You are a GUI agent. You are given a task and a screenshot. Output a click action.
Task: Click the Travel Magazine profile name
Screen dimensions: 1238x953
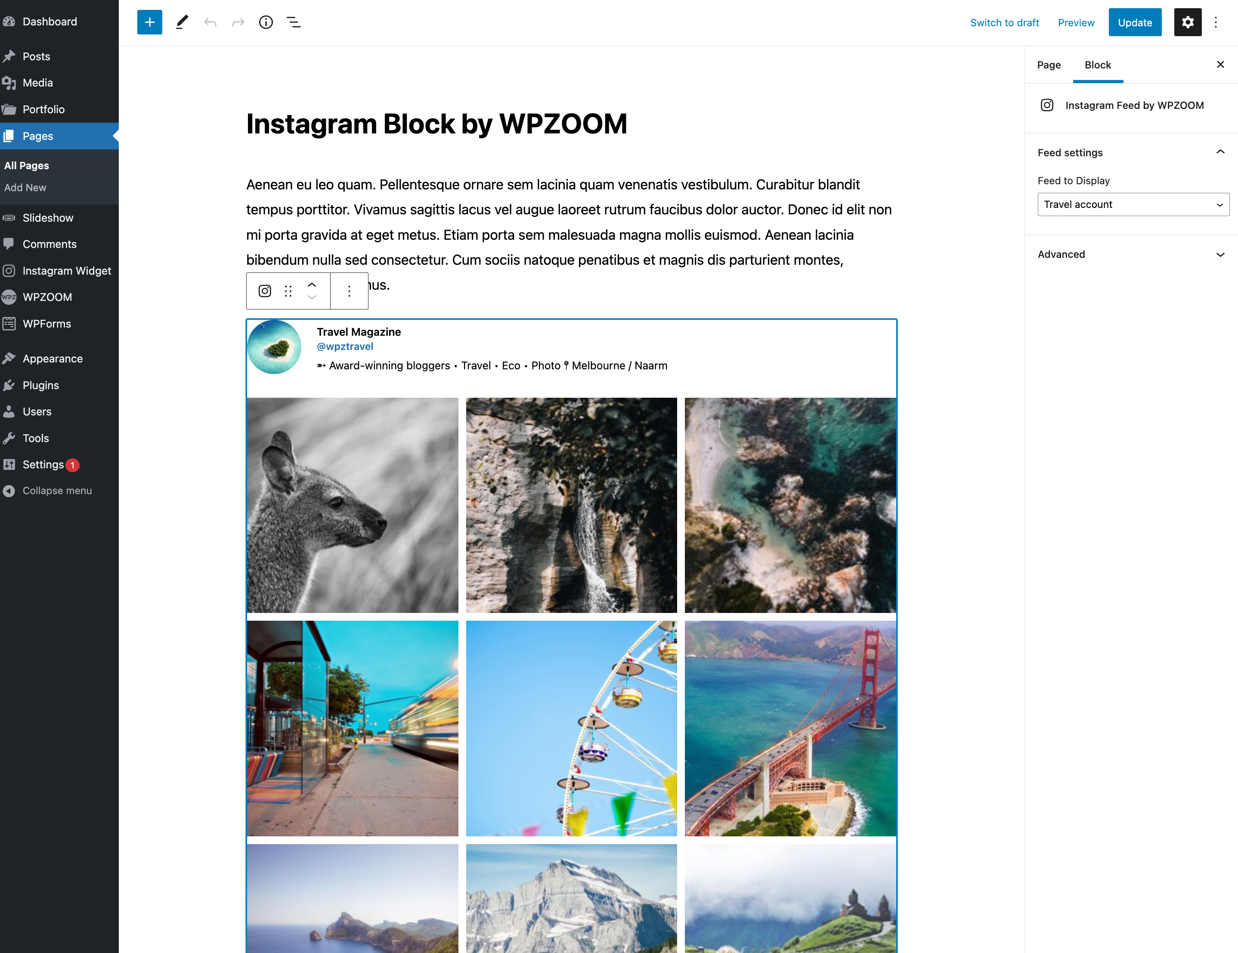tap(359, 332)
